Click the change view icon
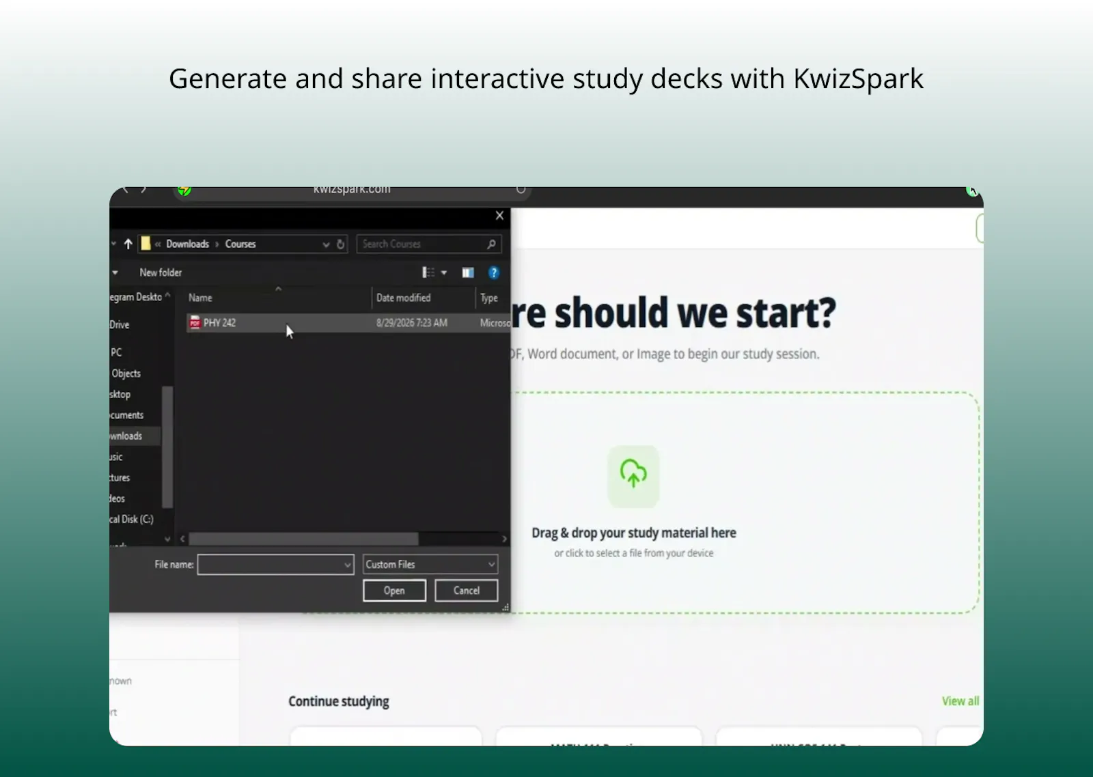 [x=428, y=272]
